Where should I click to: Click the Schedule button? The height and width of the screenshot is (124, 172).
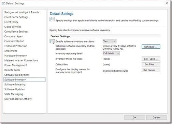coord(151,47)
